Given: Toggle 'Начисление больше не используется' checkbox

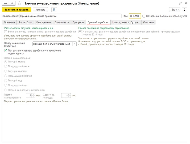Looking at the screenshot, I should click(x=144, y=16).
